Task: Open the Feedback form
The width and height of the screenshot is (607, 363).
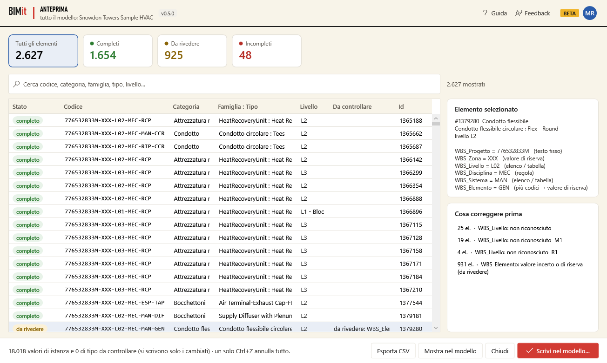Action: tap(533, 13)
